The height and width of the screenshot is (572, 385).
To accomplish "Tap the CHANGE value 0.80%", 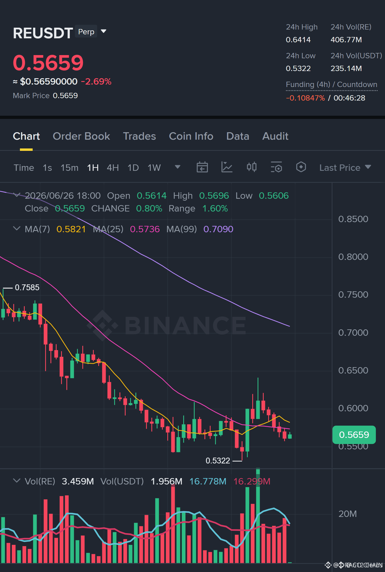I will pos(149,208).
